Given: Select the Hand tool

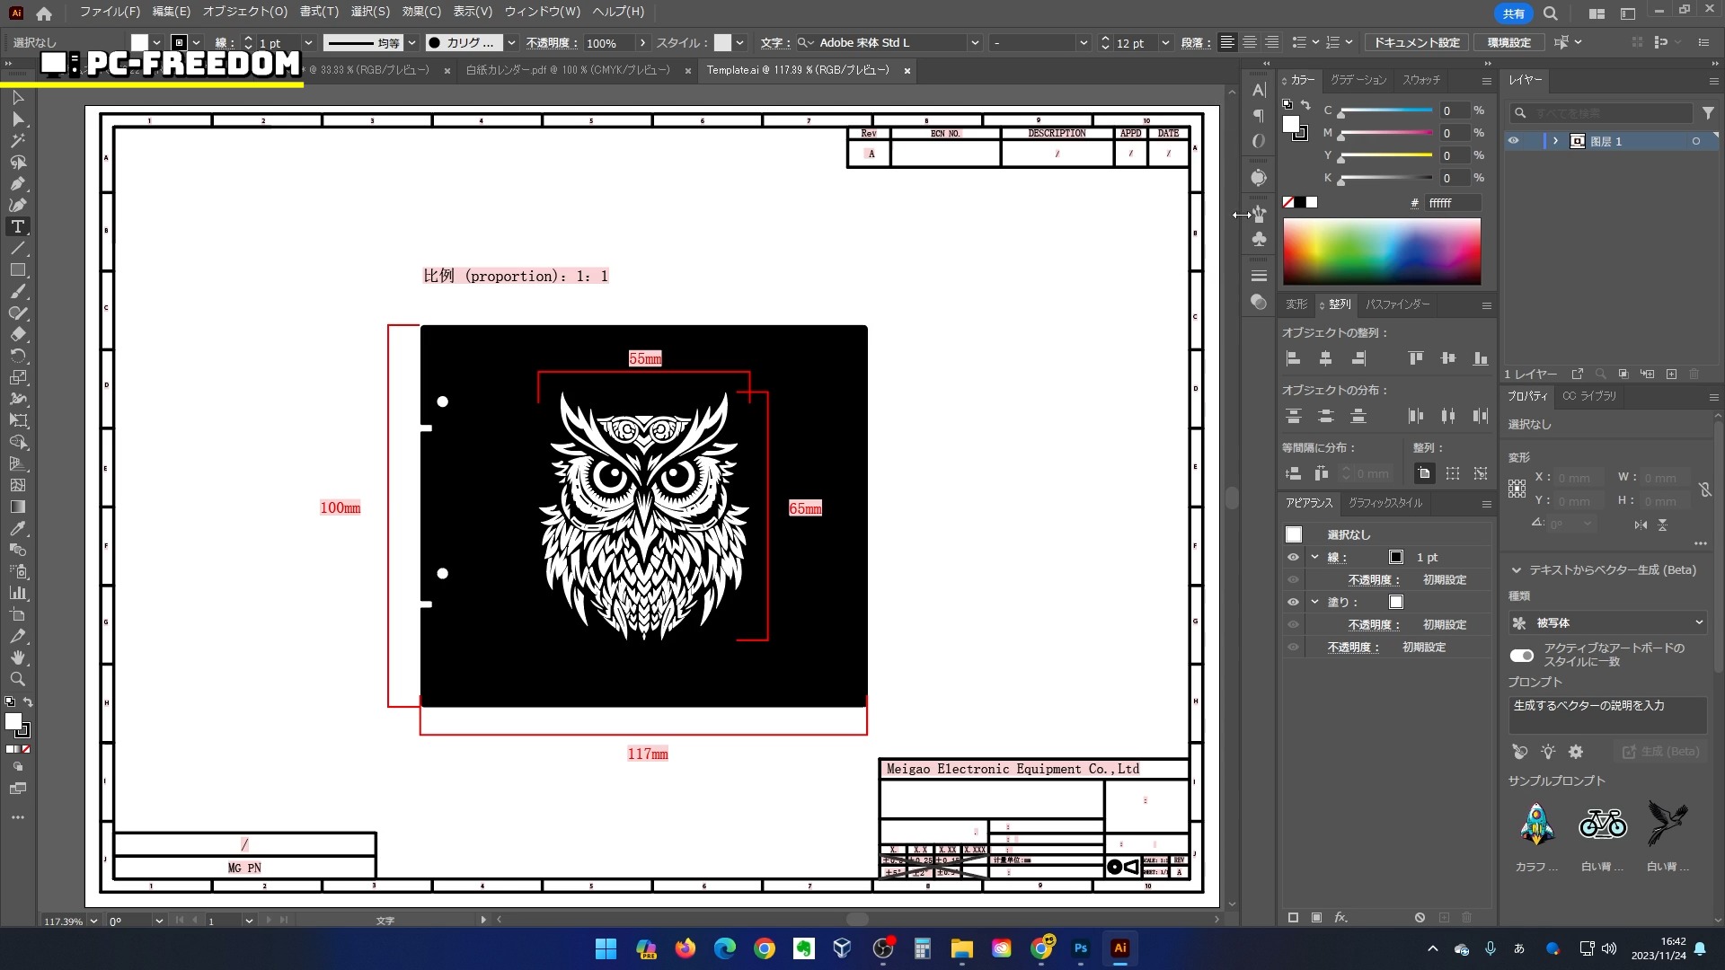Looking at the screenshot, I should coord(17,658).
